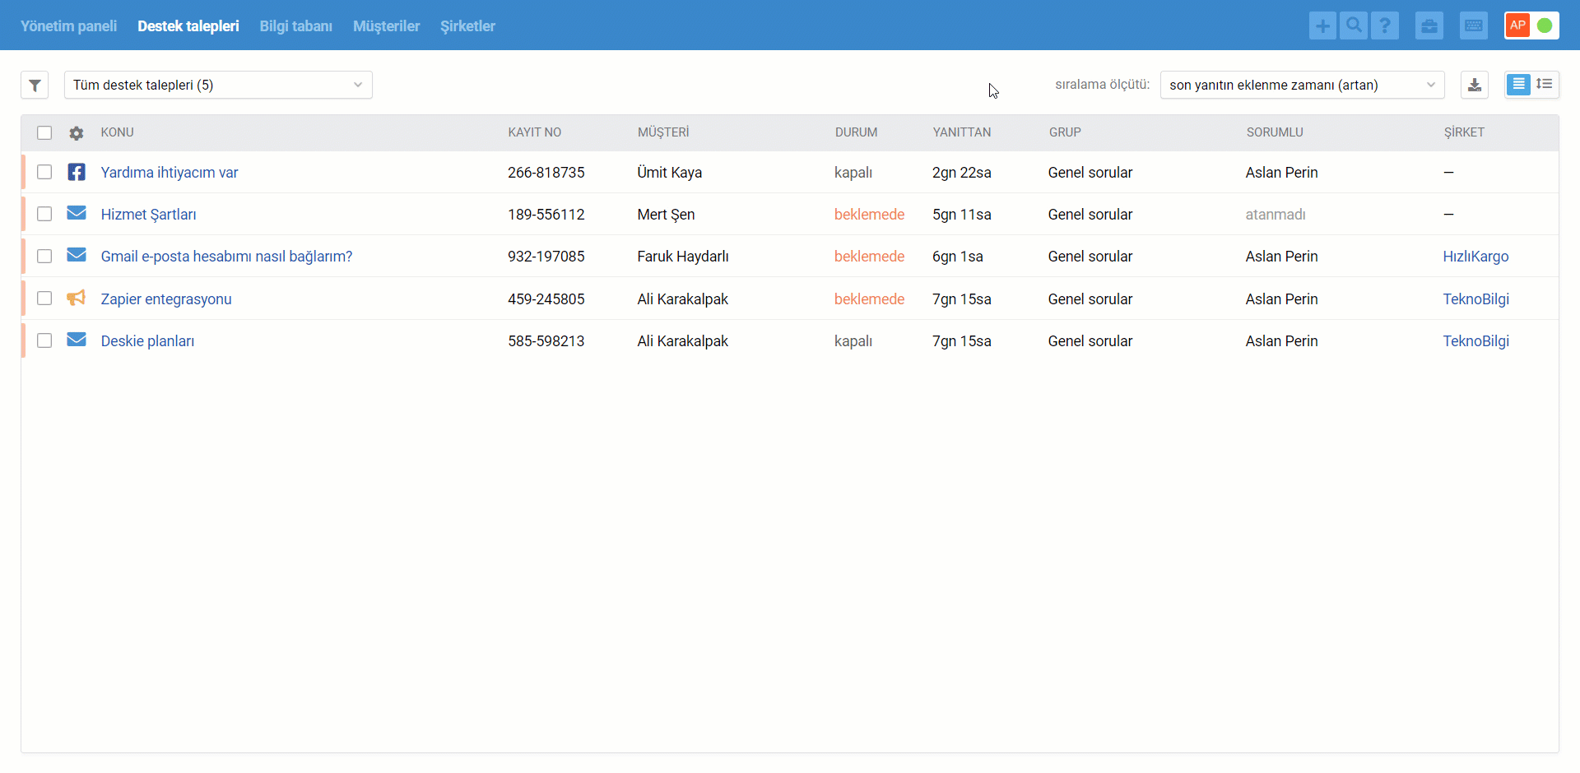Click record number 189-556112
The width and height of the screenshot is (1580, 773).
[546, 215]
